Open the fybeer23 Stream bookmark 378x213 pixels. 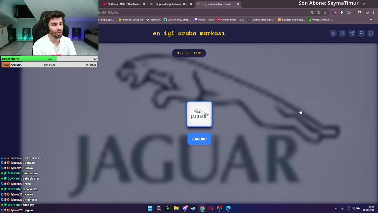tap(320, 20)
